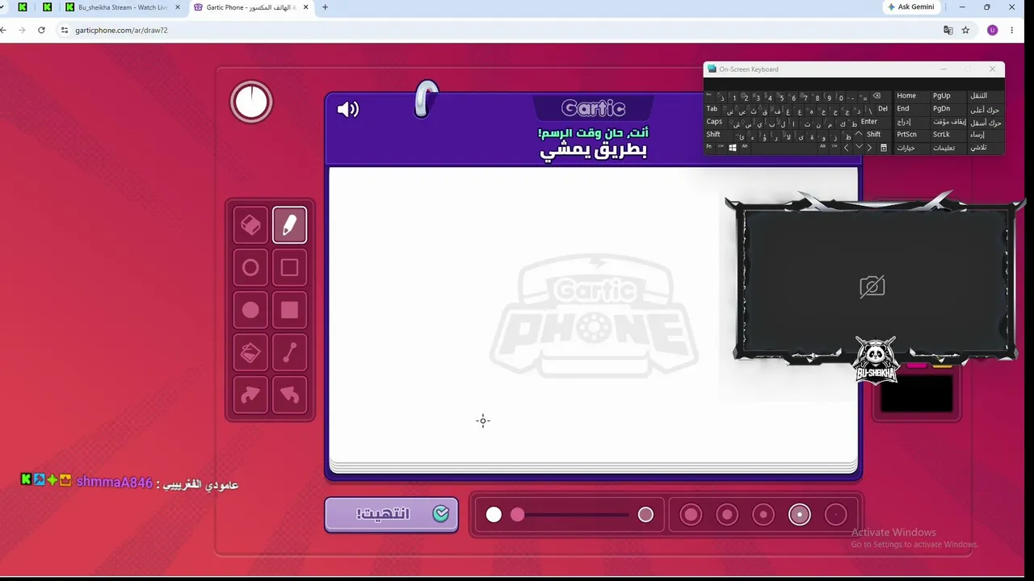Close the Bu_sheikha Stream tab
The width and height of the screenshot is (1034, 581).
coord(178,7)
